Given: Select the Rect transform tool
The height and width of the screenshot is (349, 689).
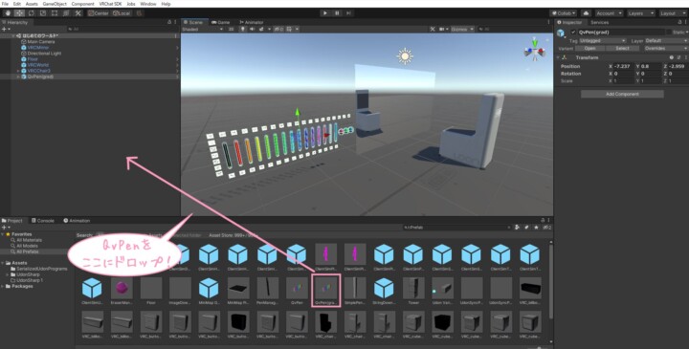Looking at the screenshot, I should point(55,13).
